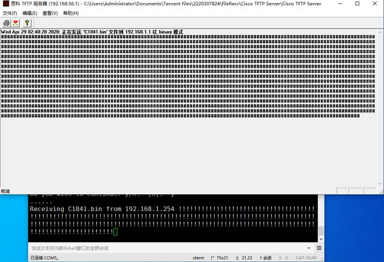
Task: Click the up arrow icon in Xshell status bar
Action: pyautogui.click(x=280, y=258)
